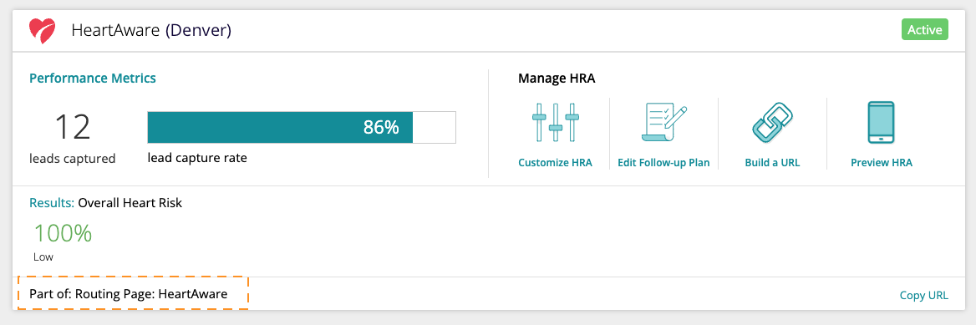976x325 pixels.
Task: Click the Edit Follow-up Plan label
Action: (x=663, y=163)
